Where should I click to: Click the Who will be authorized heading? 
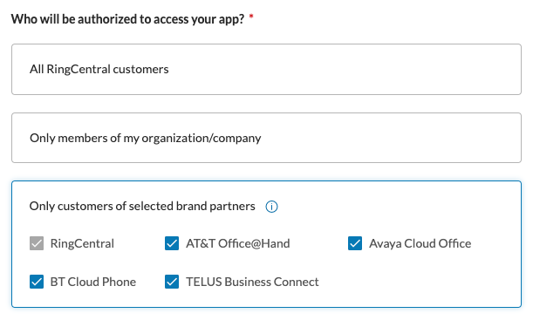click(128, 19)
